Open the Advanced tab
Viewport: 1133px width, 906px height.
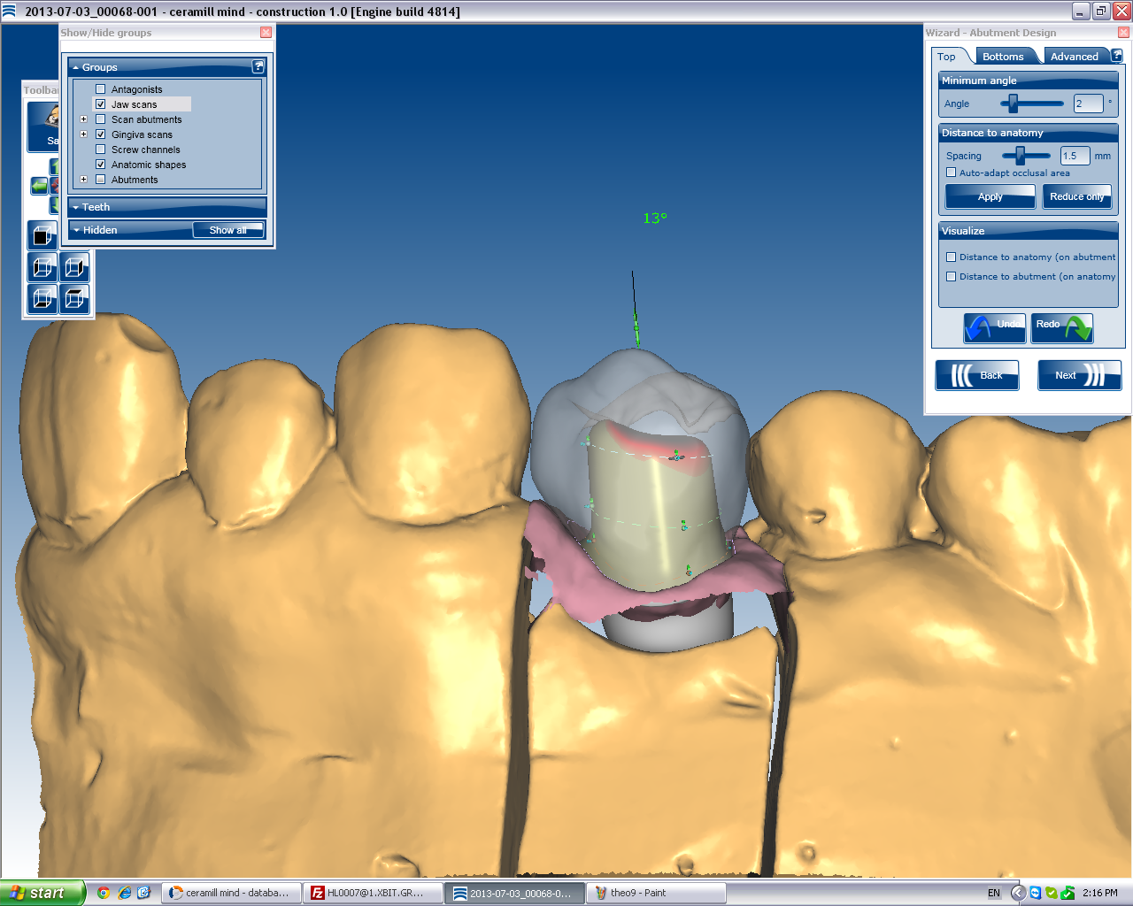(x=1074, y=57)
